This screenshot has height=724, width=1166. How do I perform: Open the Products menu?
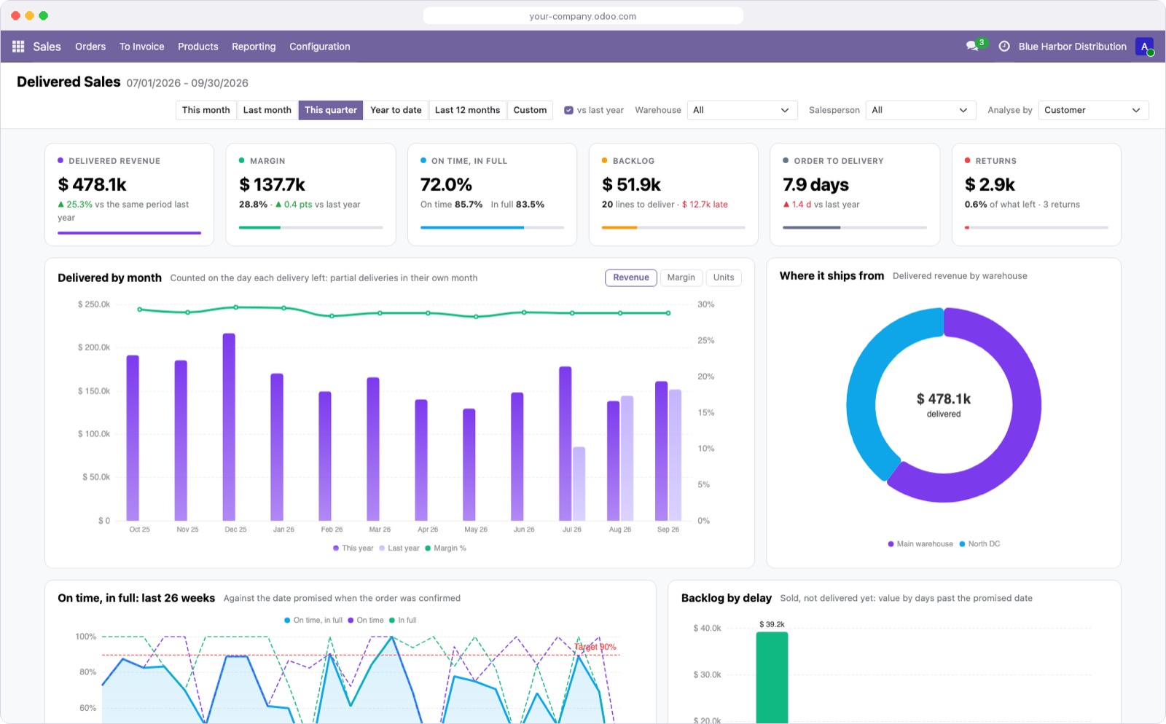pos(198,47)
